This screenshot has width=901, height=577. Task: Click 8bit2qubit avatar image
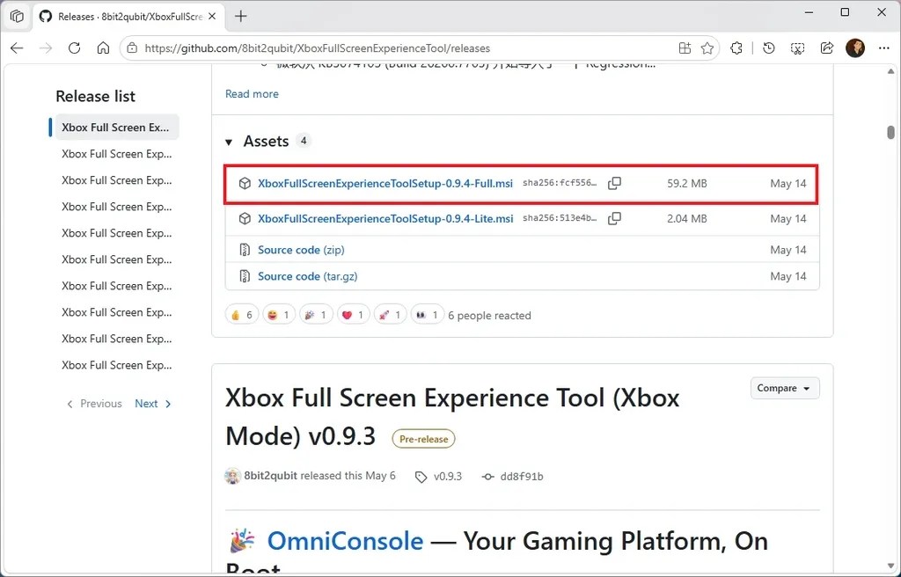(232, 476)
